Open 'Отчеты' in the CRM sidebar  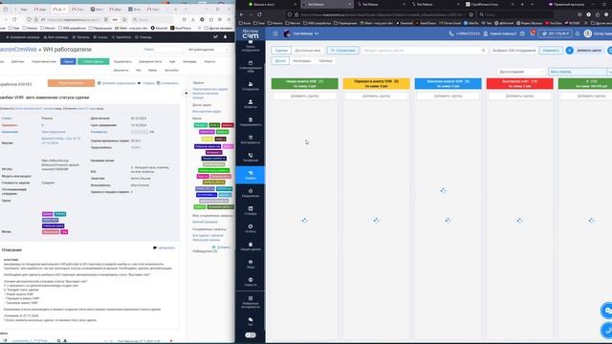tap(251, 228)
